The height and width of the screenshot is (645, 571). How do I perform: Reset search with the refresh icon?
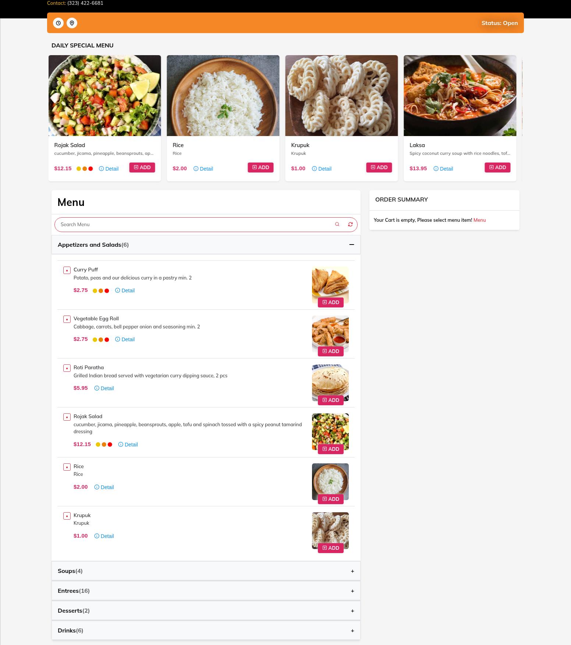[350, 224]
